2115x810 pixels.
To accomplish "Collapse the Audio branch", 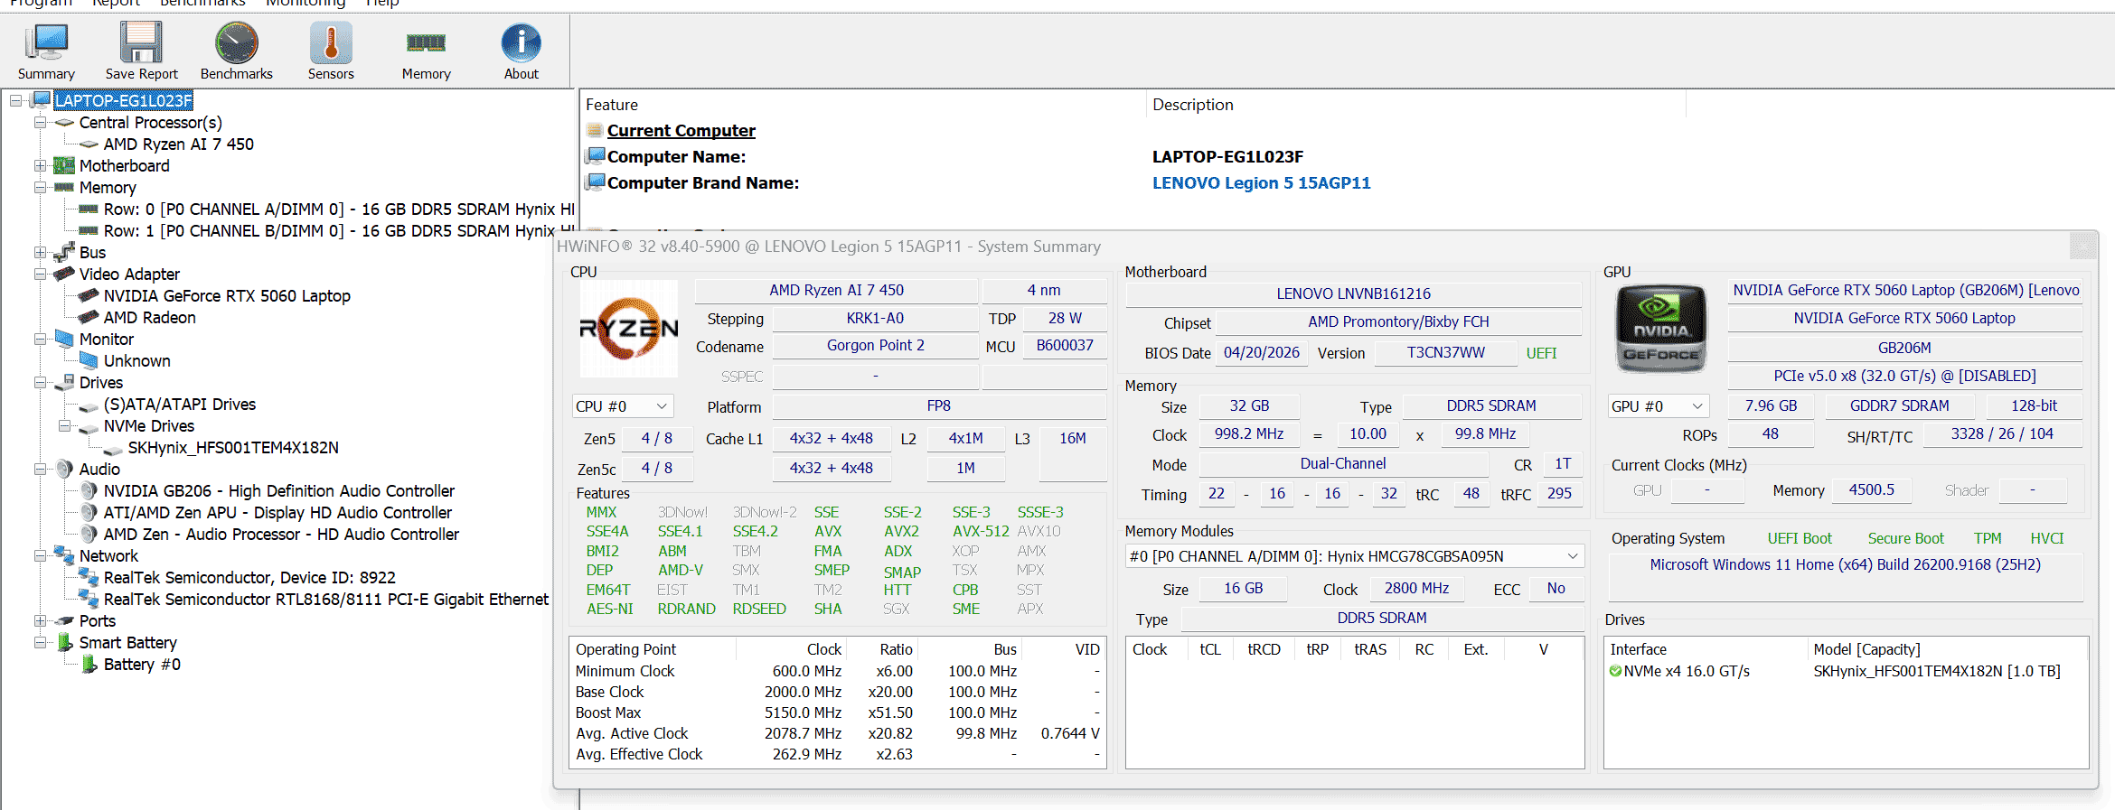I will (40, 469).
